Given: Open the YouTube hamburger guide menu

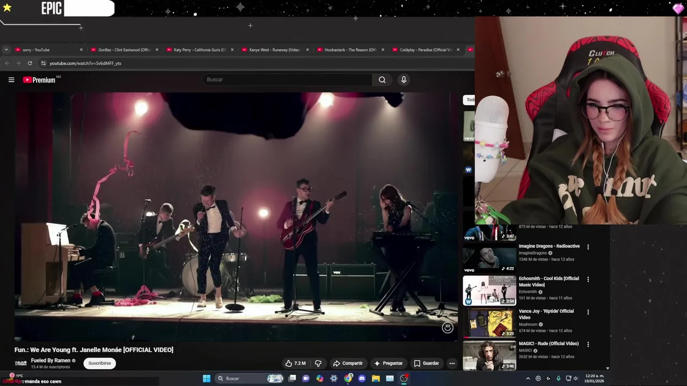Looking at the screenshot, I should coord(11,80).
